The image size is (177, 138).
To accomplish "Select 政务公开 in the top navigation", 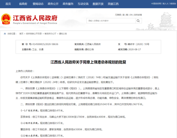I will pos(53,4).
